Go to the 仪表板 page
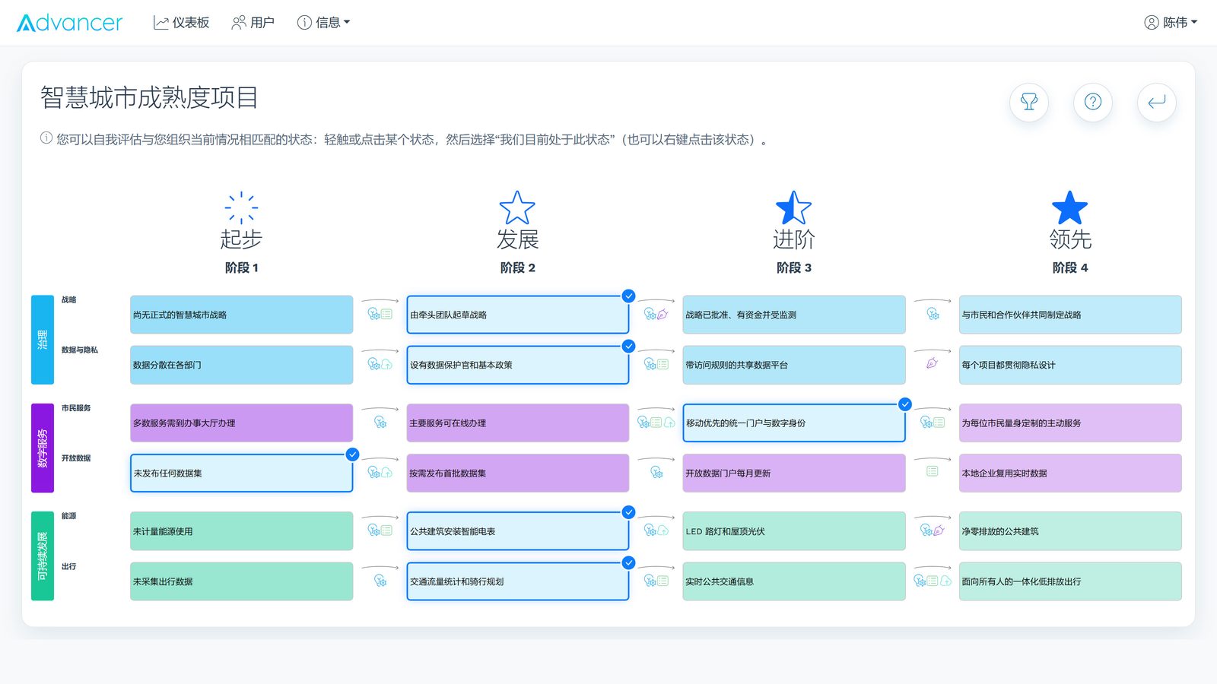The height and width of the screenshot is (684, 1217). pyautogui.click(x=181, y=23)
